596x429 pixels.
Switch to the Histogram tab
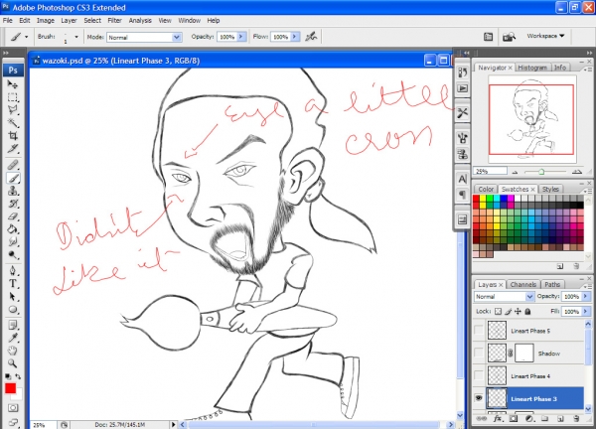[532, 68]
